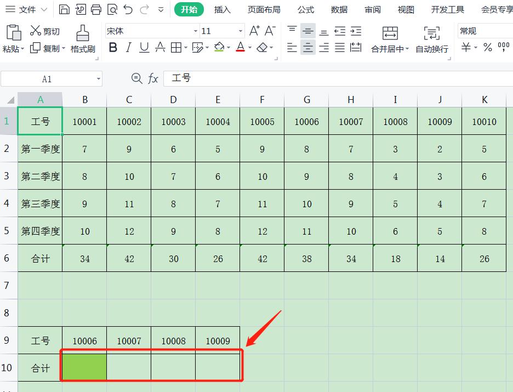This screenshot has height=392, width=513.
Task: Toggle bold formatting
Action: [113, 48]
